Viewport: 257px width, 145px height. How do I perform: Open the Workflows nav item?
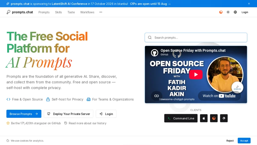pos(87,12)
